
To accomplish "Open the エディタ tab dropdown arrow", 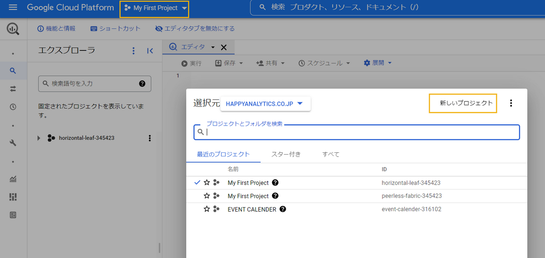I will coord(213,47).
